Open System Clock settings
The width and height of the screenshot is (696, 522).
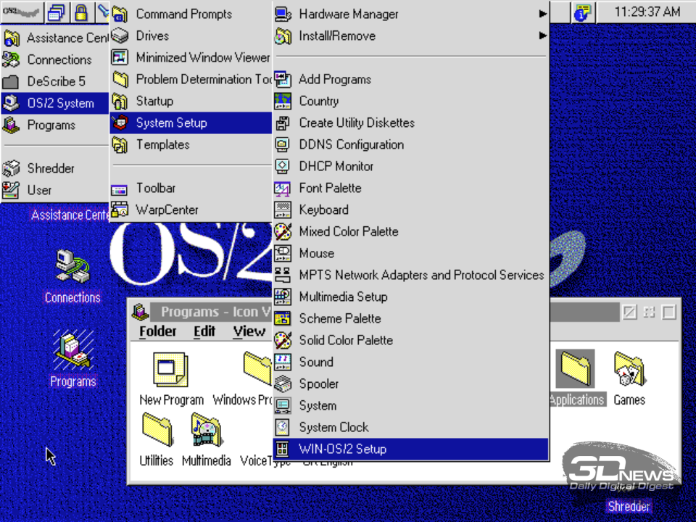tap(410, 427)
